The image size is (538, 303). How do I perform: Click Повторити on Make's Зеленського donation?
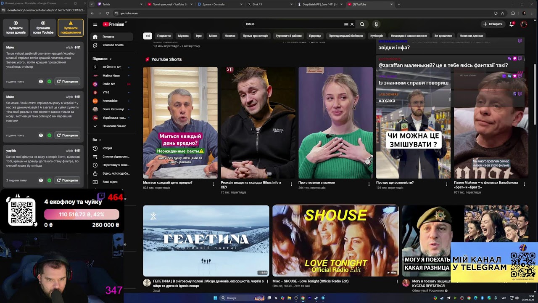(67, 82)
